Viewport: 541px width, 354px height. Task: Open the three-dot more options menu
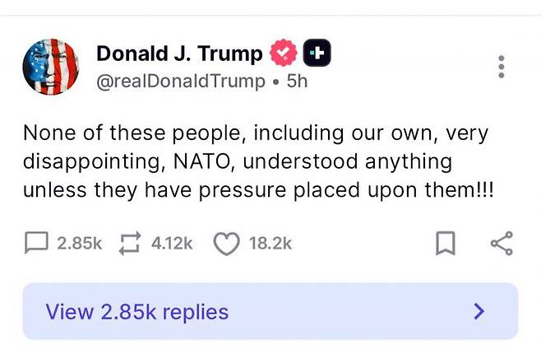[x=502, y=67]
